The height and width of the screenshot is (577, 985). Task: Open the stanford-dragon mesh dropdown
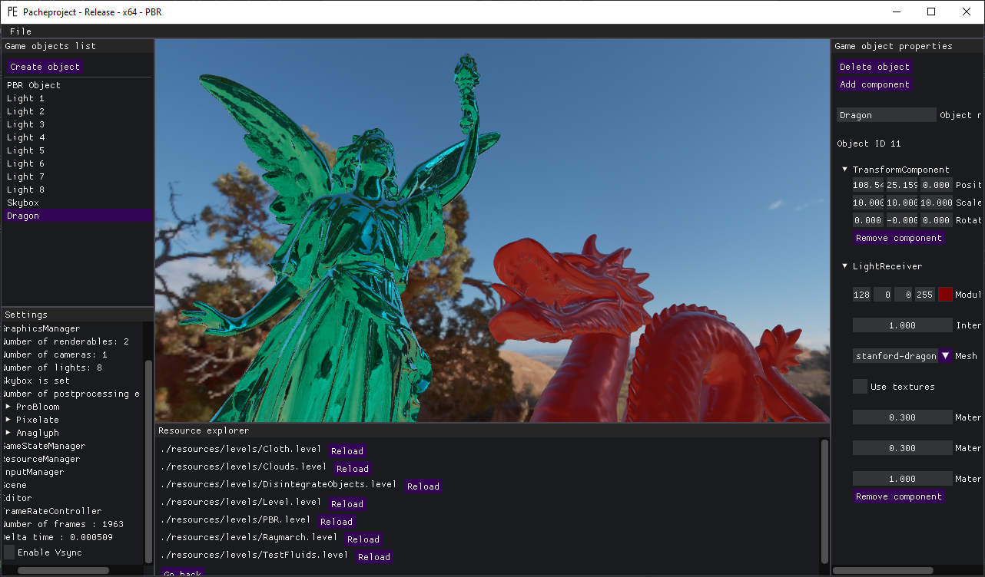tap(945, 356)
